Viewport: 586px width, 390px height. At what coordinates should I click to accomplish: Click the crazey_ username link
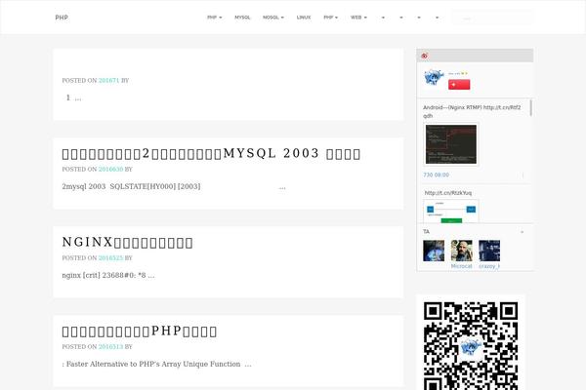489,266
